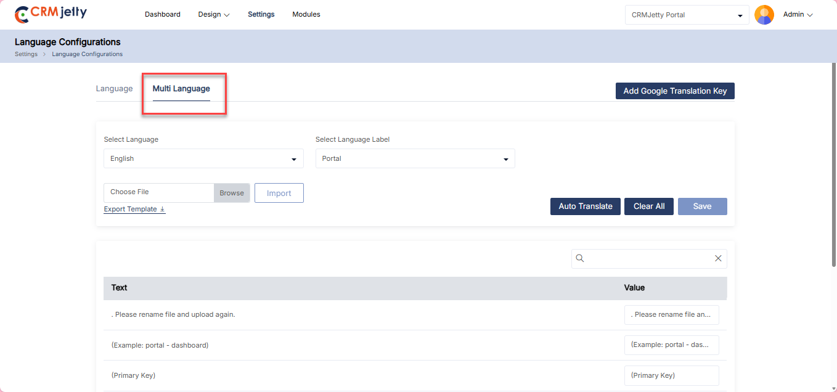The width and height of the screenshot is (837, 392).
Task: Clear search with the X icon
Action: (x=717, y=259)
